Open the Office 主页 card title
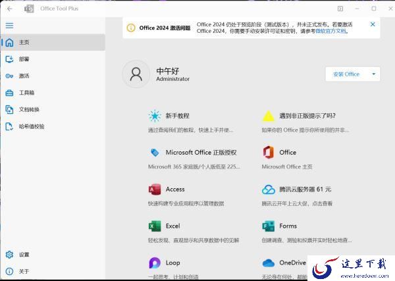The height and width of the screenshot is (281, 395). [288, 152]
